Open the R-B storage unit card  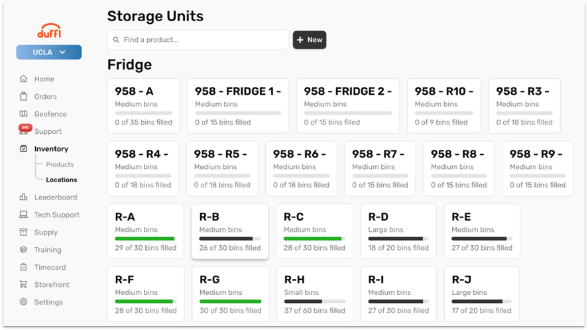tap(229, 231)
